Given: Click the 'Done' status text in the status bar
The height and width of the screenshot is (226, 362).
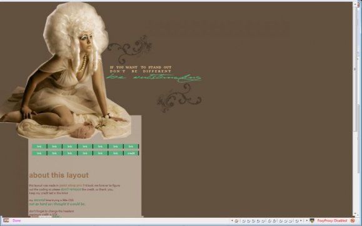Looking at the screenshot, I should coord(17,220).
